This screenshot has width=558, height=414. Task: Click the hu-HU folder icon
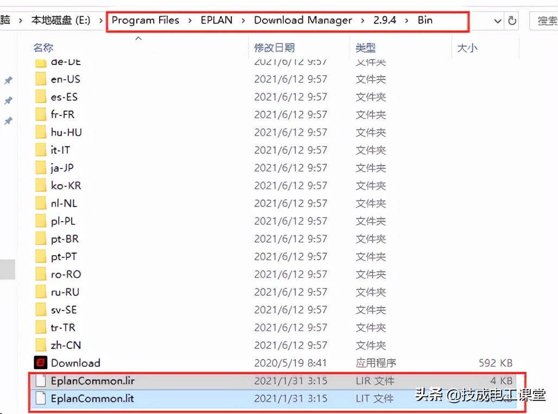click(41, 132)
